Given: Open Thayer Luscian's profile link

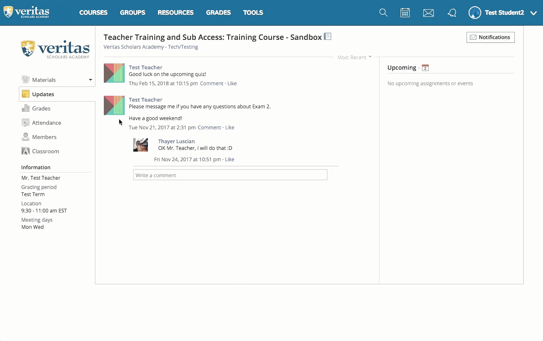Looking at the screenshot, I should (177, 142).
